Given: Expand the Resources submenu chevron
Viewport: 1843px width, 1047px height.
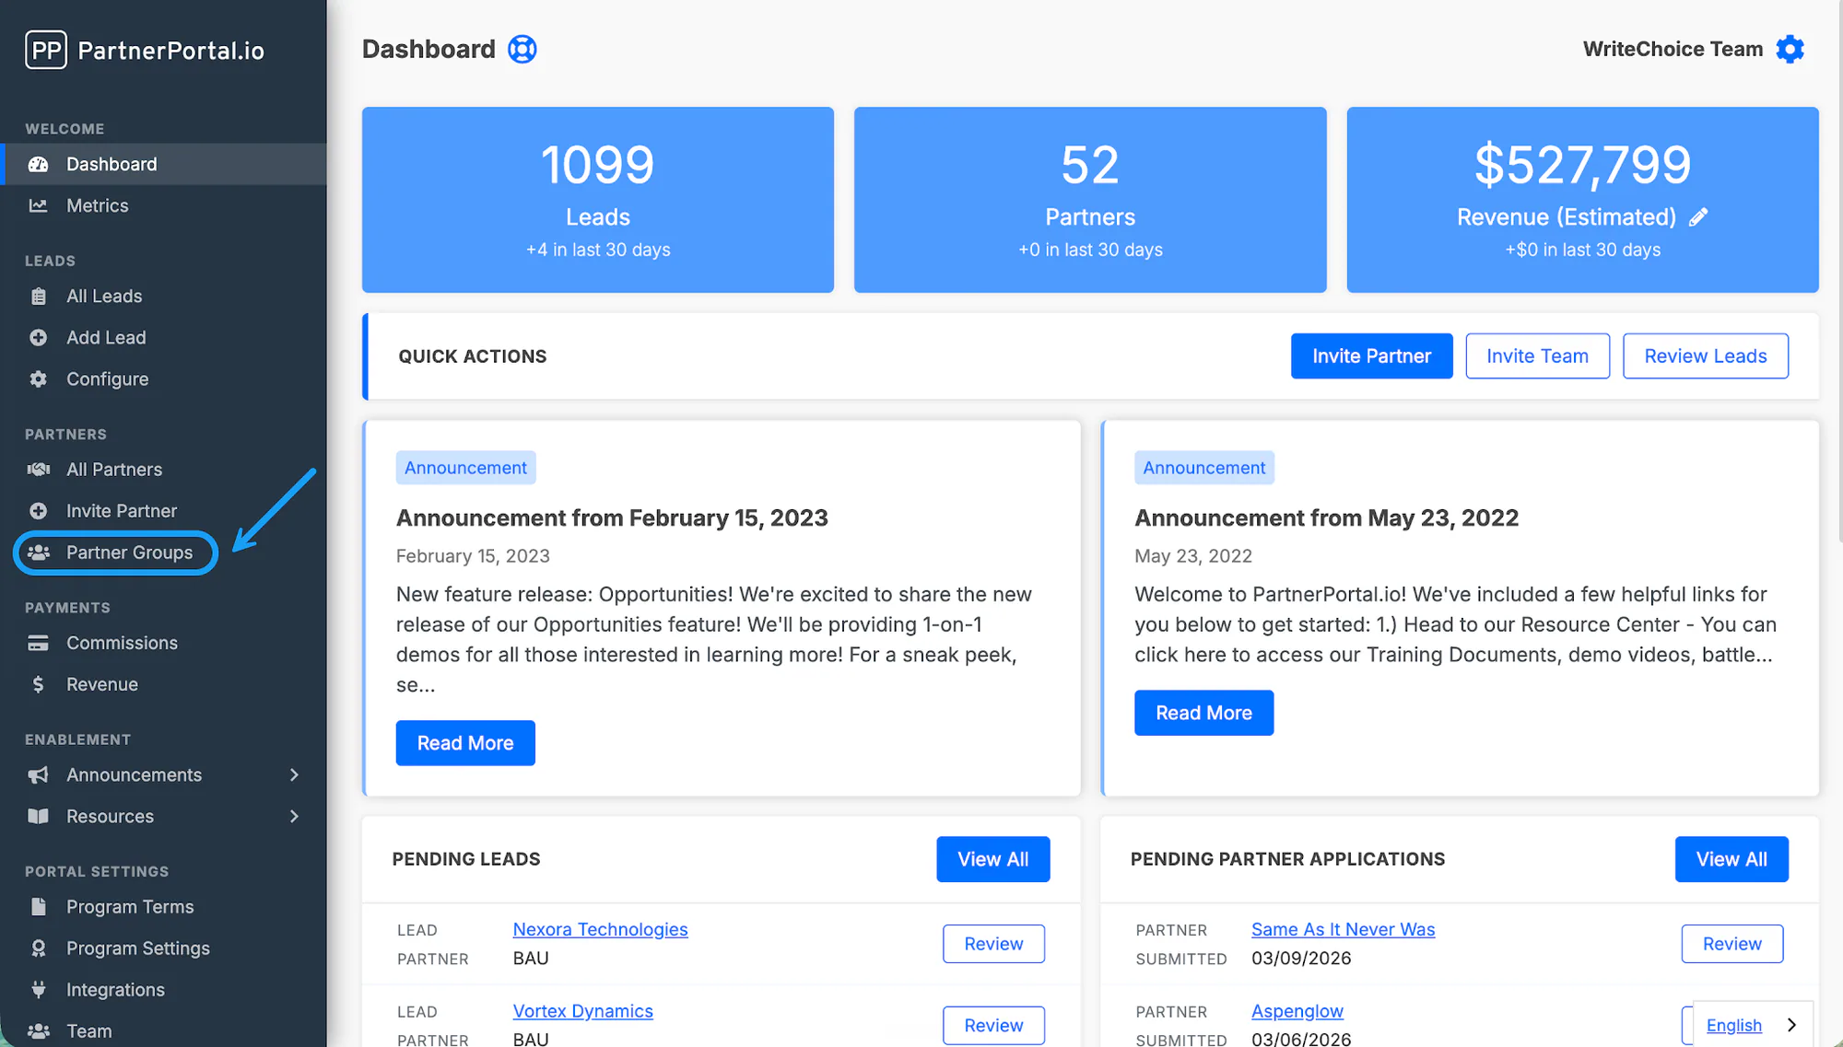Looking at the screenshot, I should 294,817.
